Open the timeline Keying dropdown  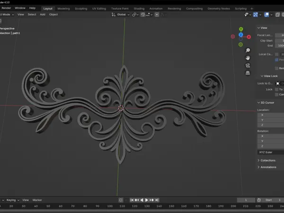click(x=13, y=200)
